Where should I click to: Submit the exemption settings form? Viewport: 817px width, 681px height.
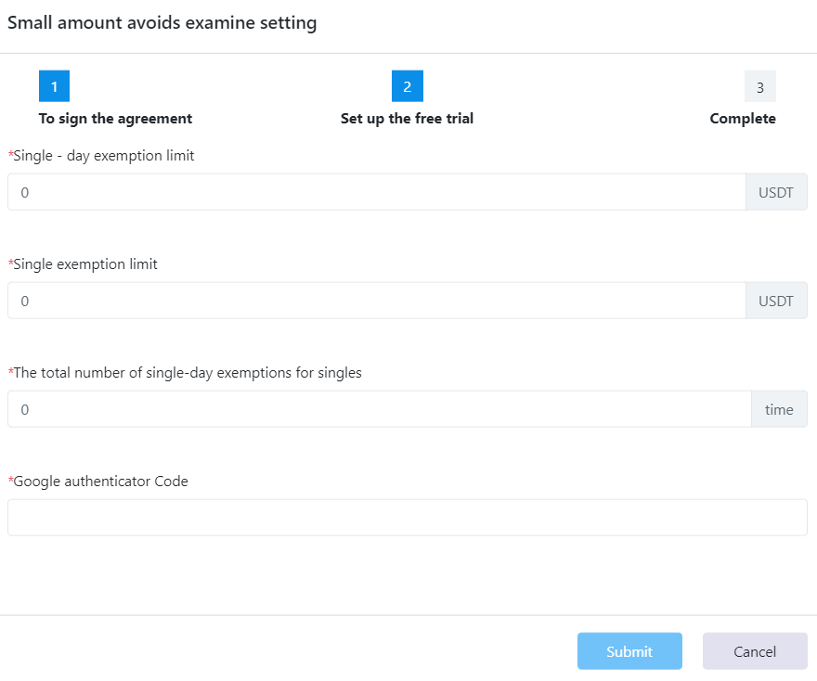629,651
